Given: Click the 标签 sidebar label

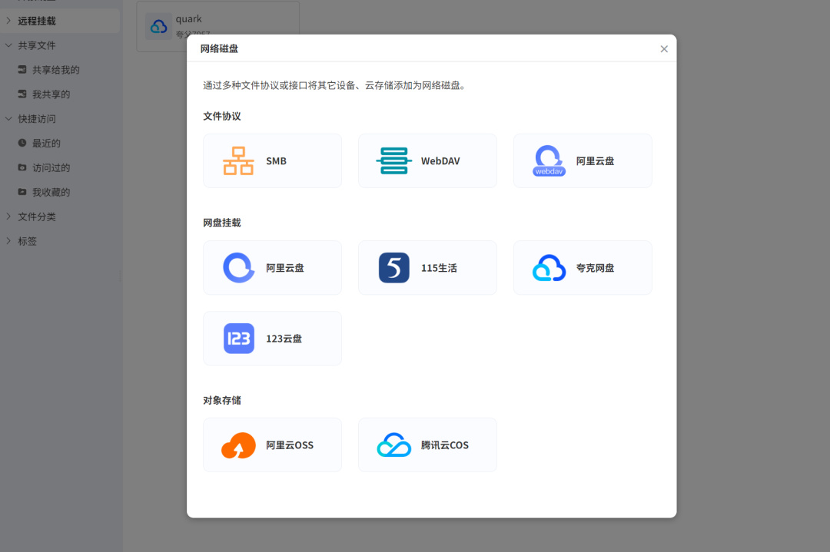Looking at the screenshot, I should coord(27,240).
